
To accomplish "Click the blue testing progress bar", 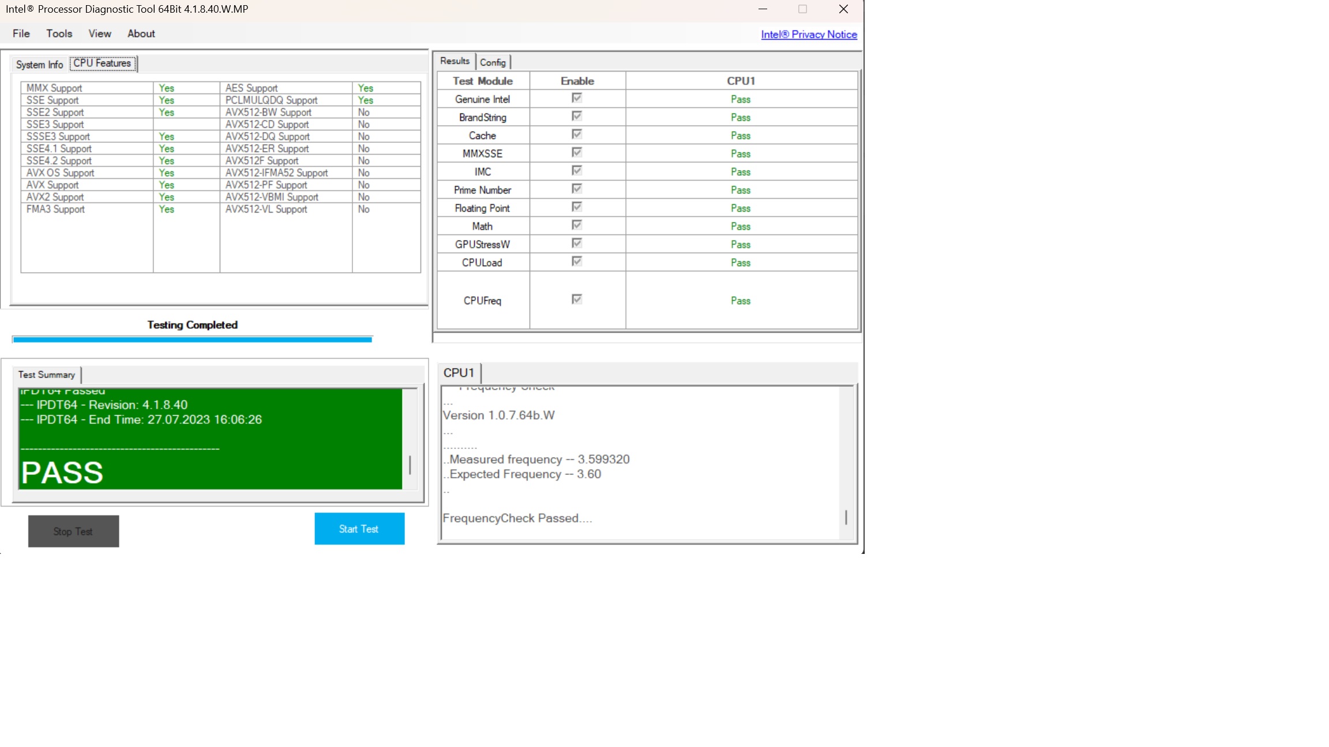I will click(x=192, y=339).
